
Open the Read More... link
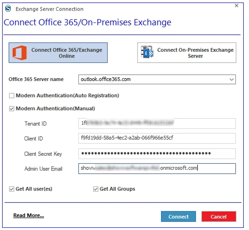(28, 215)
